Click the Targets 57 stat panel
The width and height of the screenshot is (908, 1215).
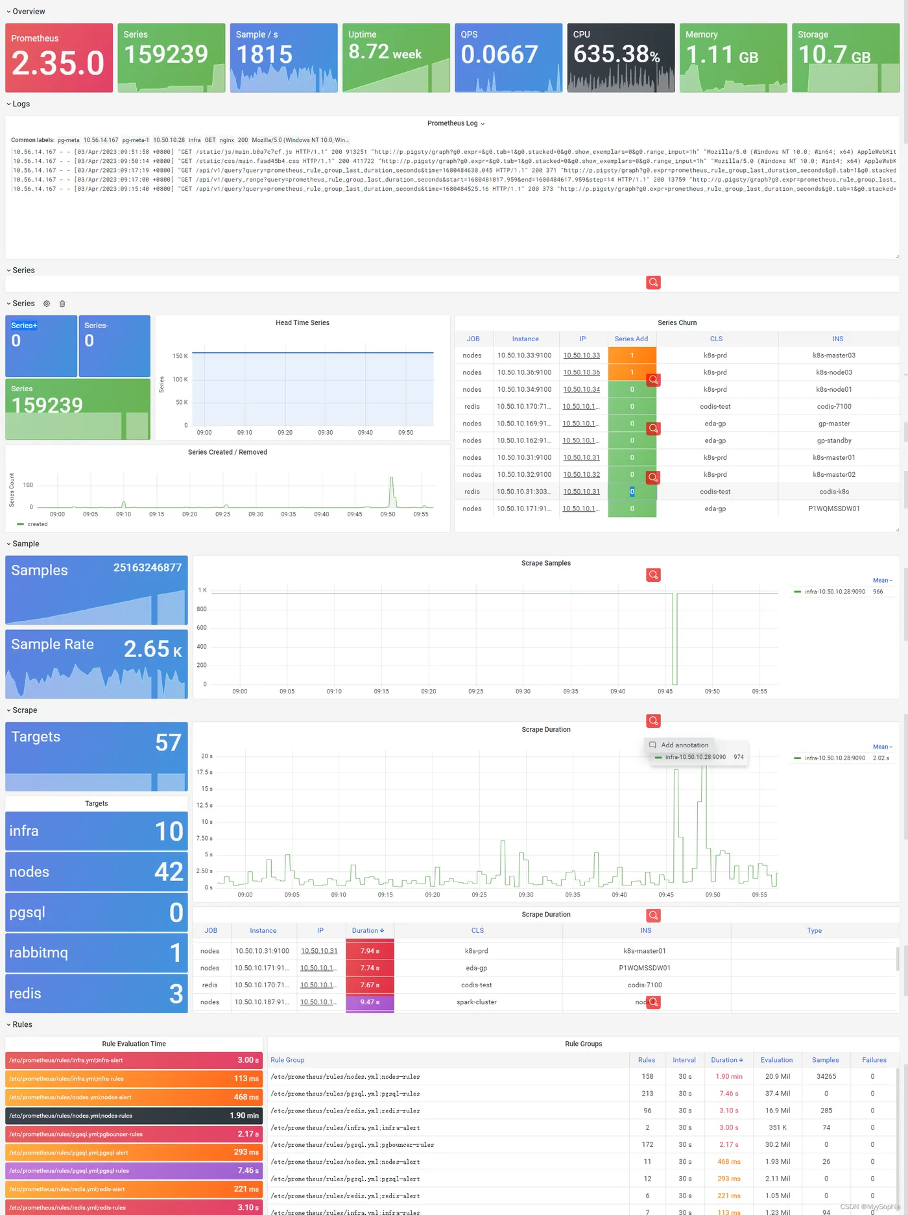97,756
